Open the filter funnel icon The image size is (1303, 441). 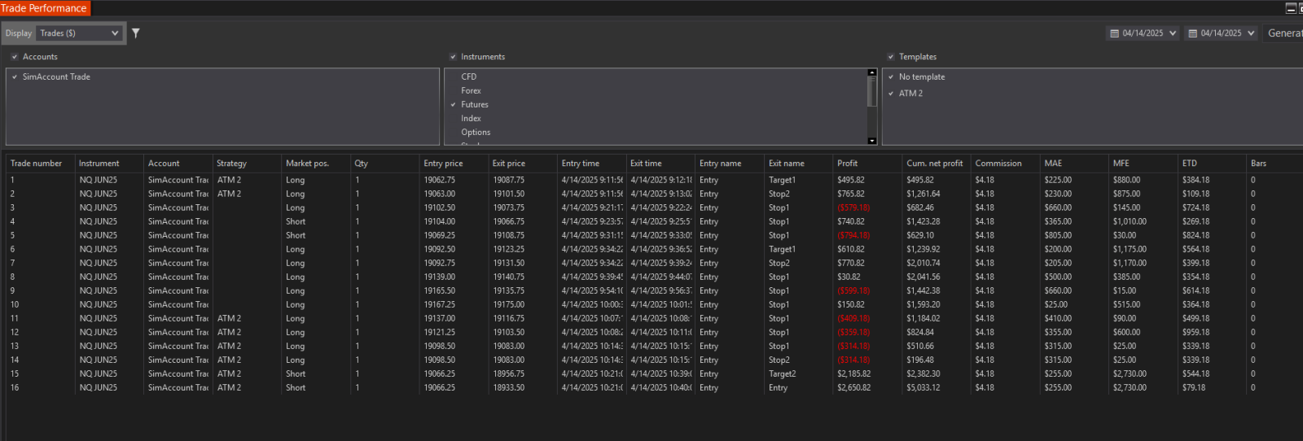pos(136,33)
